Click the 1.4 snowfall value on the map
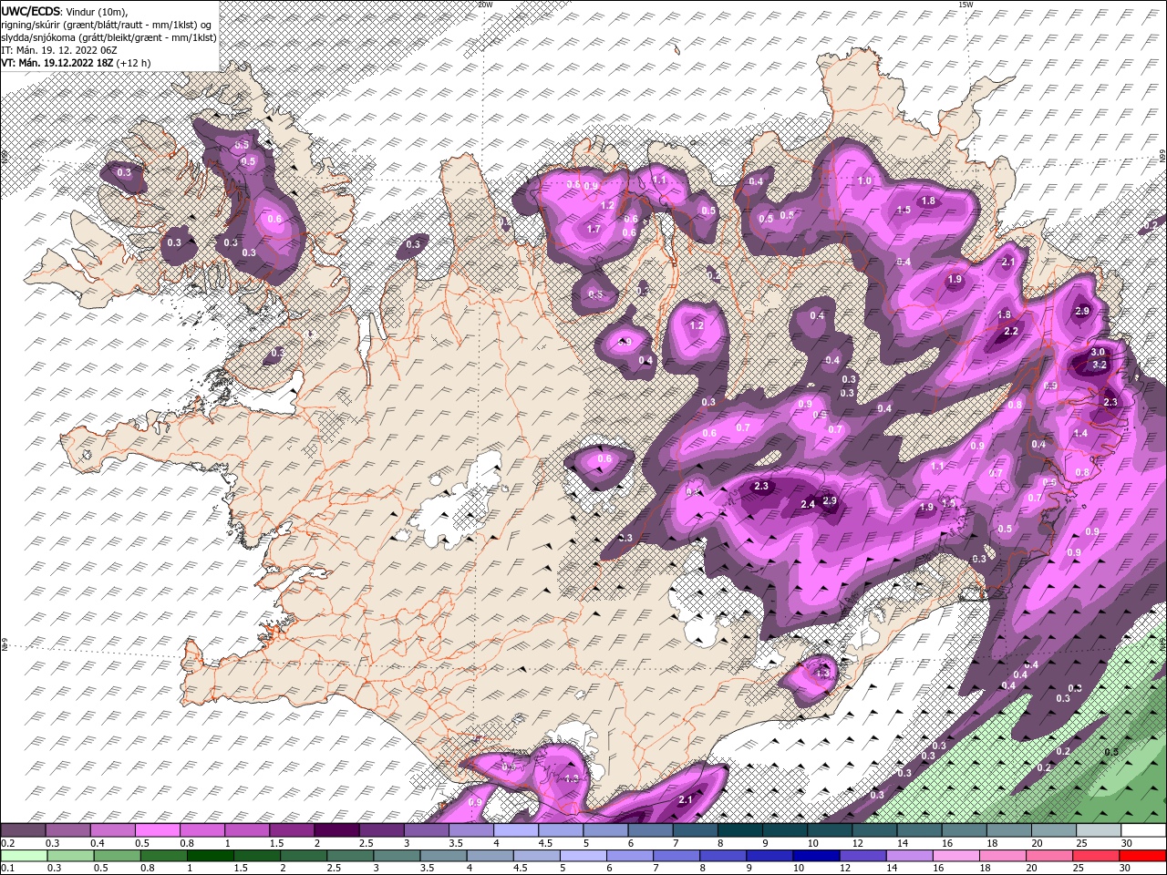1167x875 pixels. pos(1081,433)
